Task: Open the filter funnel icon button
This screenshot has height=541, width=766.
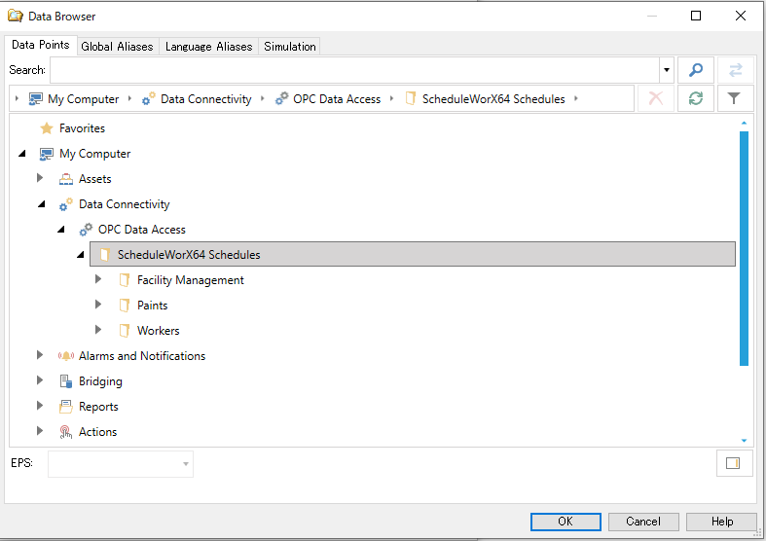Action: coord(735,98)
